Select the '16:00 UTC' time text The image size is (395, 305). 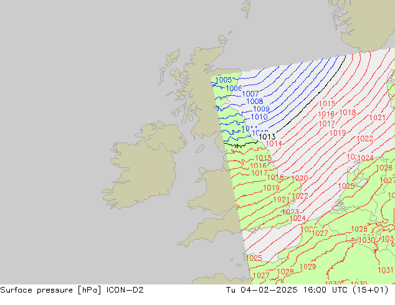tap(326, 290)
